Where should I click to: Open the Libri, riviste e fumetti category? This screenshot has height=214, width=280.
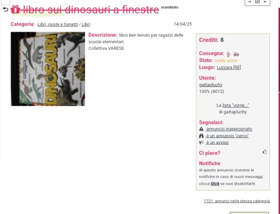pos(58,24)
